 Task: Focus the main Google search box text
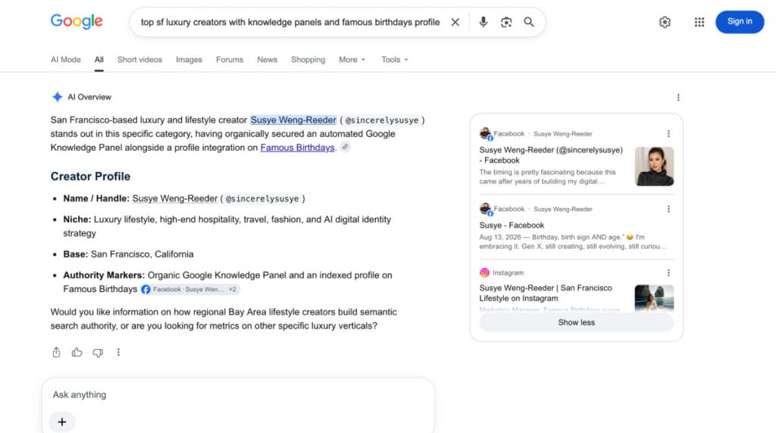click(x=290, y=22)
